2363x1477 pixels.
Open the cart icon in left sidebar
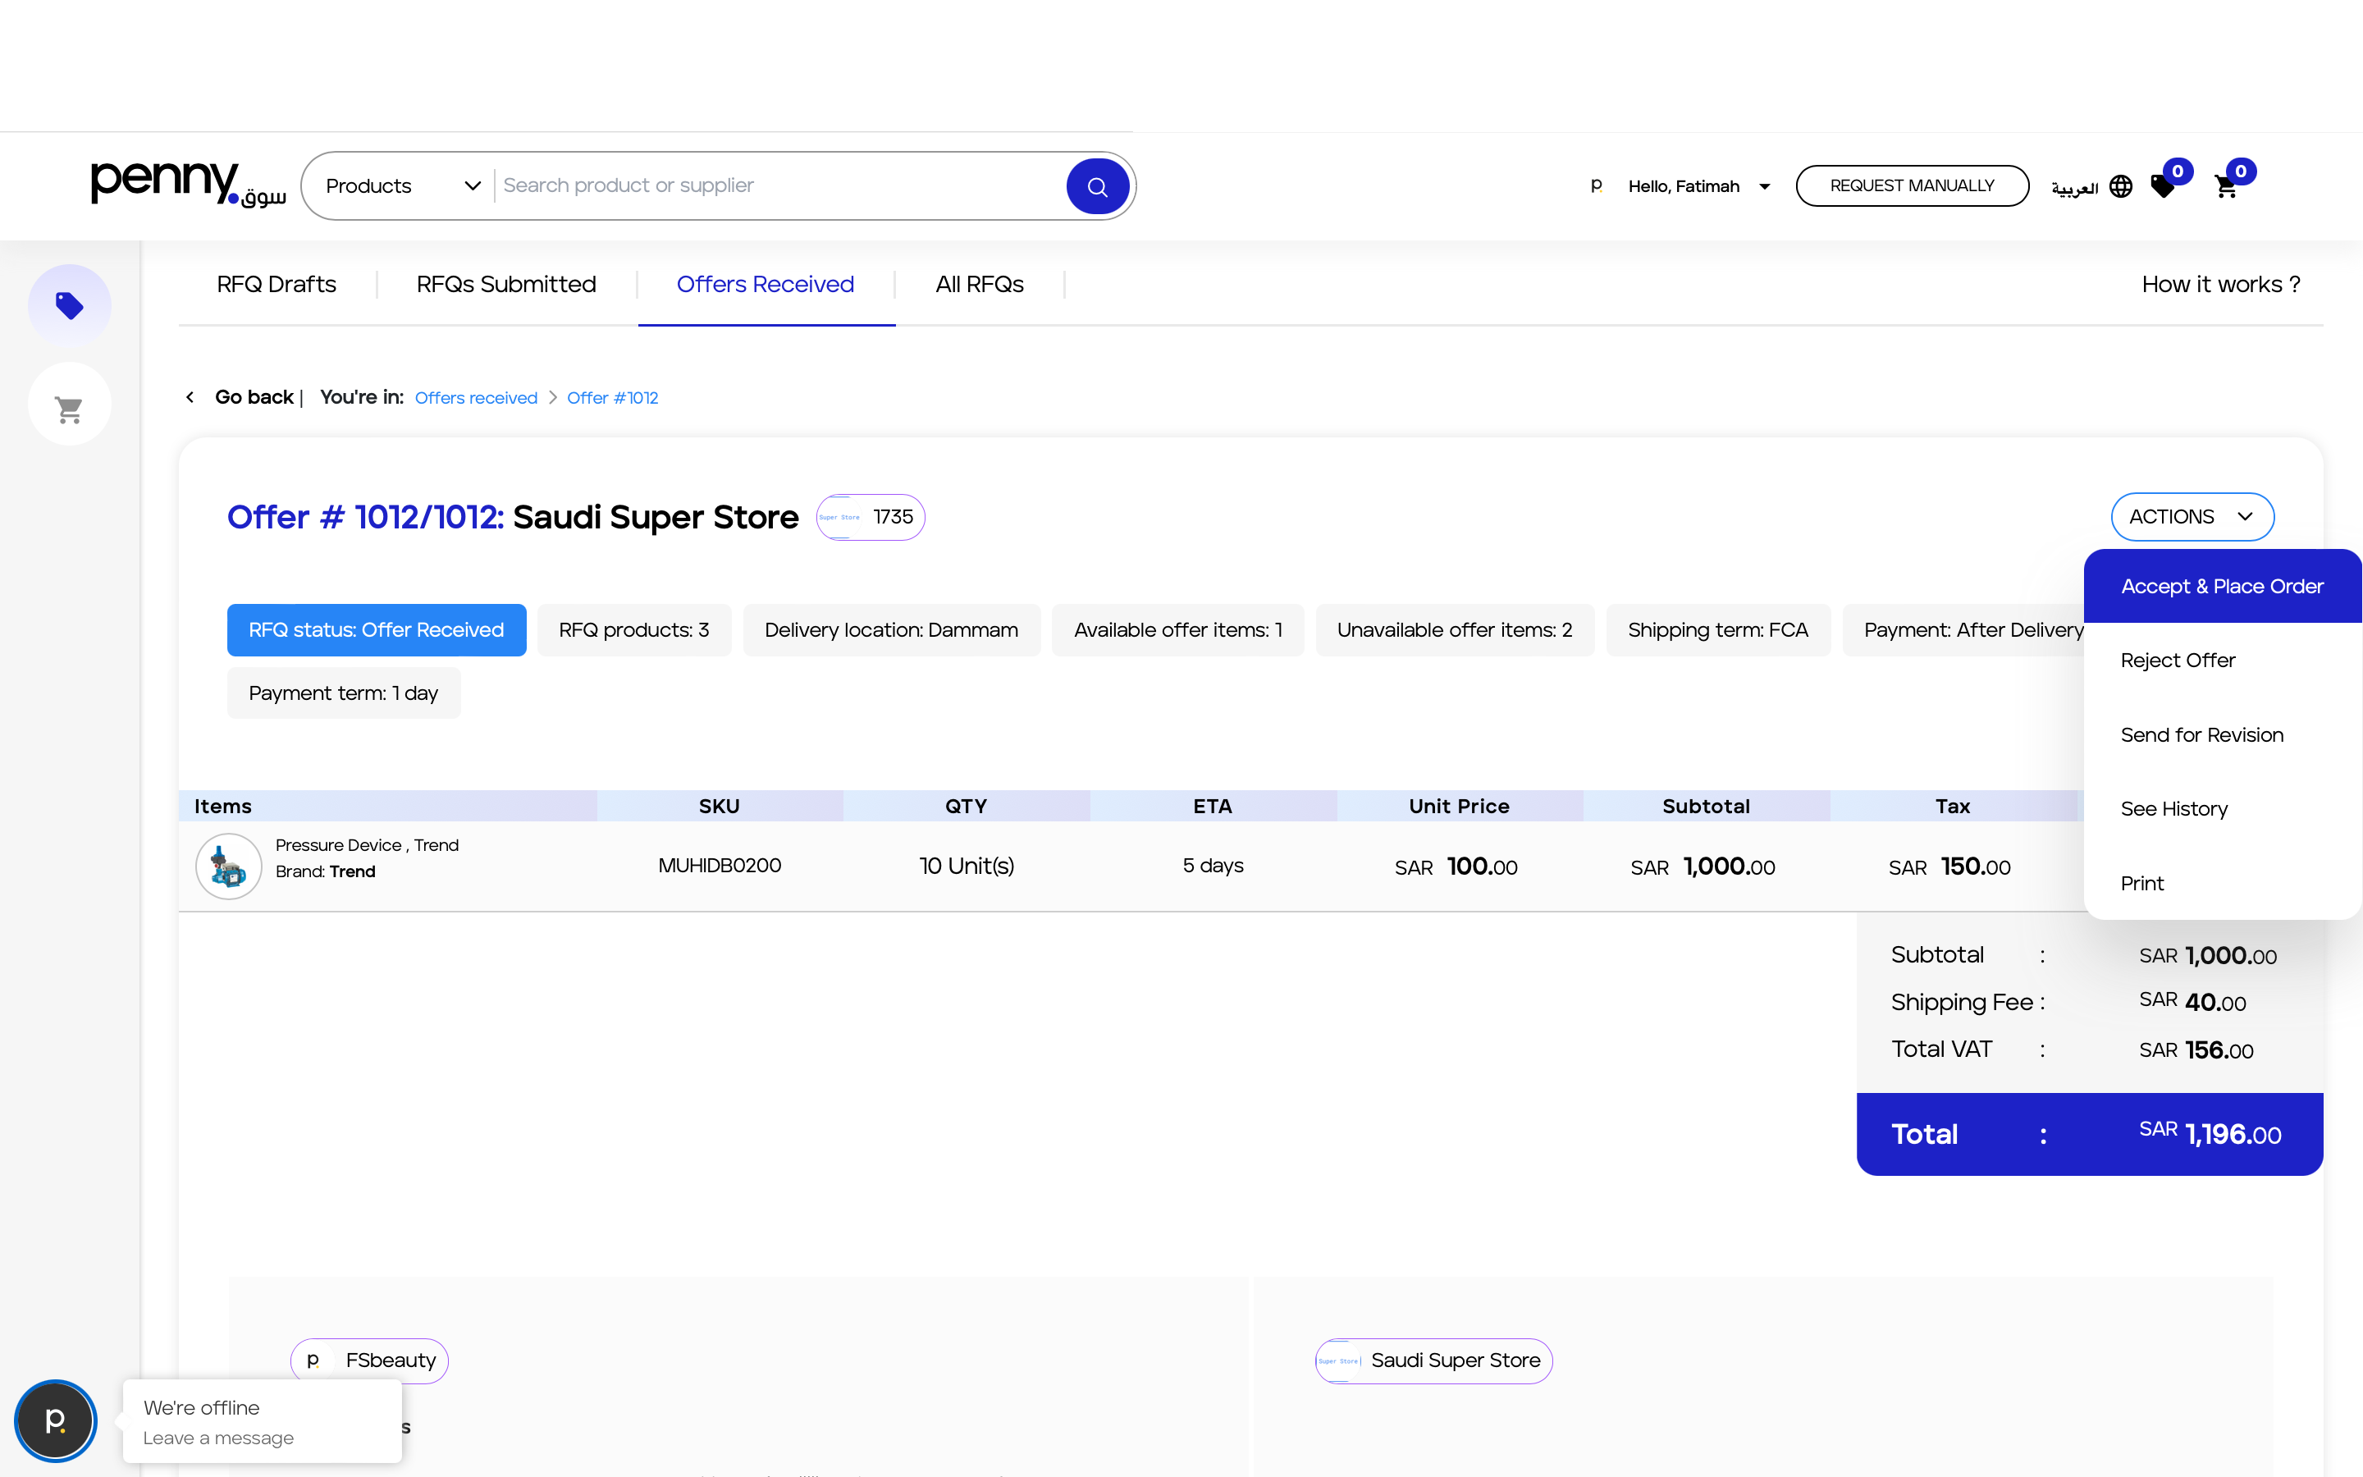click(69, 405)
